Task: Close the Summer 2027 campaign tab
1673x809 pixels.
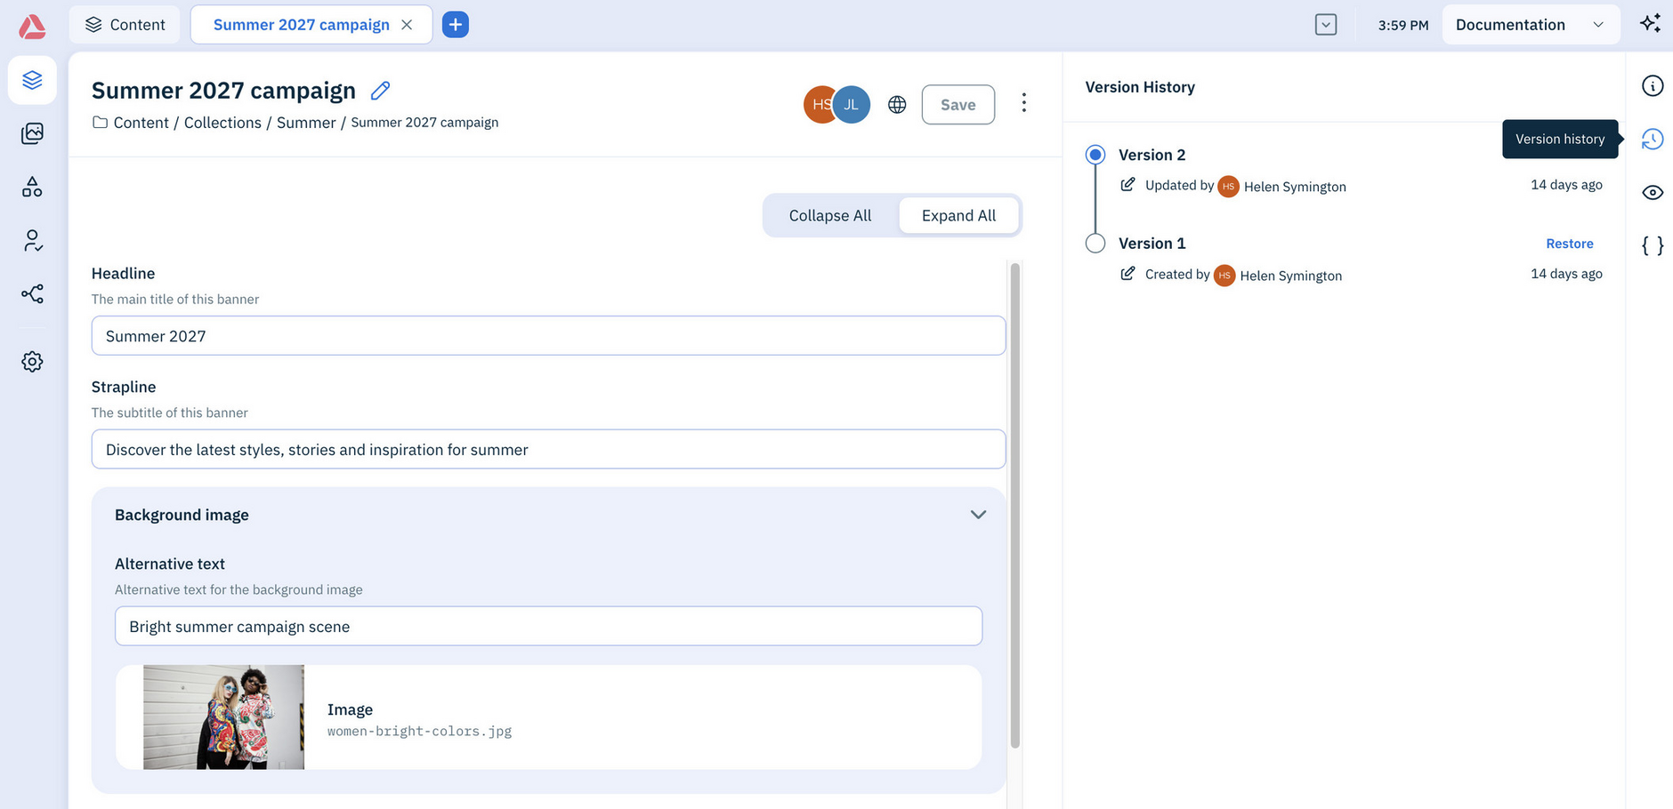Action: 407,25
